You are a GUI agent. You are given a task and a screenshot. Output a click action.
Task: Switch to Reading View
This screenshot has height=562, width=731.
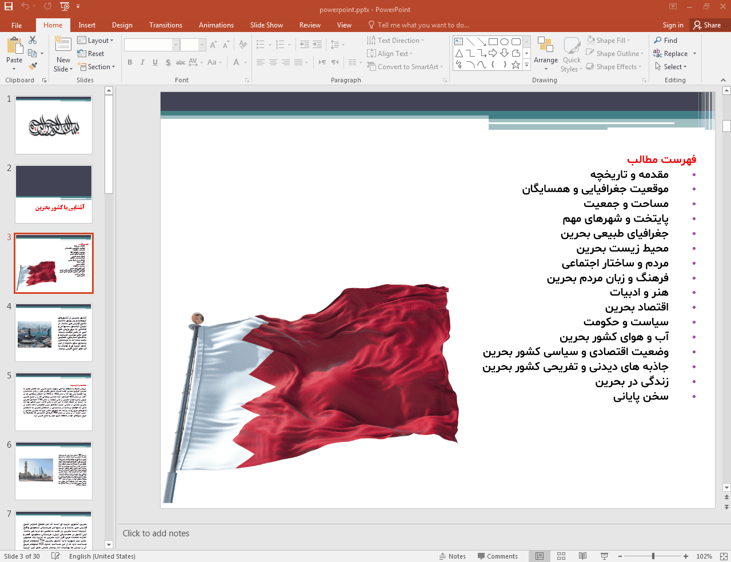(x=582, y=556)
